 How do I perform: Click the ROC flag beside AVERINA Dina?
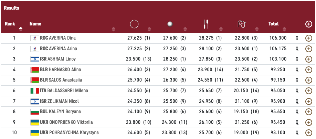[35, 38]
